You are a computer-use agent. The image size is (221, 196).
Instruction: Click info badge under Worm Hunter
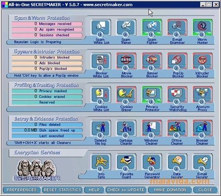(x=202, y=34)
